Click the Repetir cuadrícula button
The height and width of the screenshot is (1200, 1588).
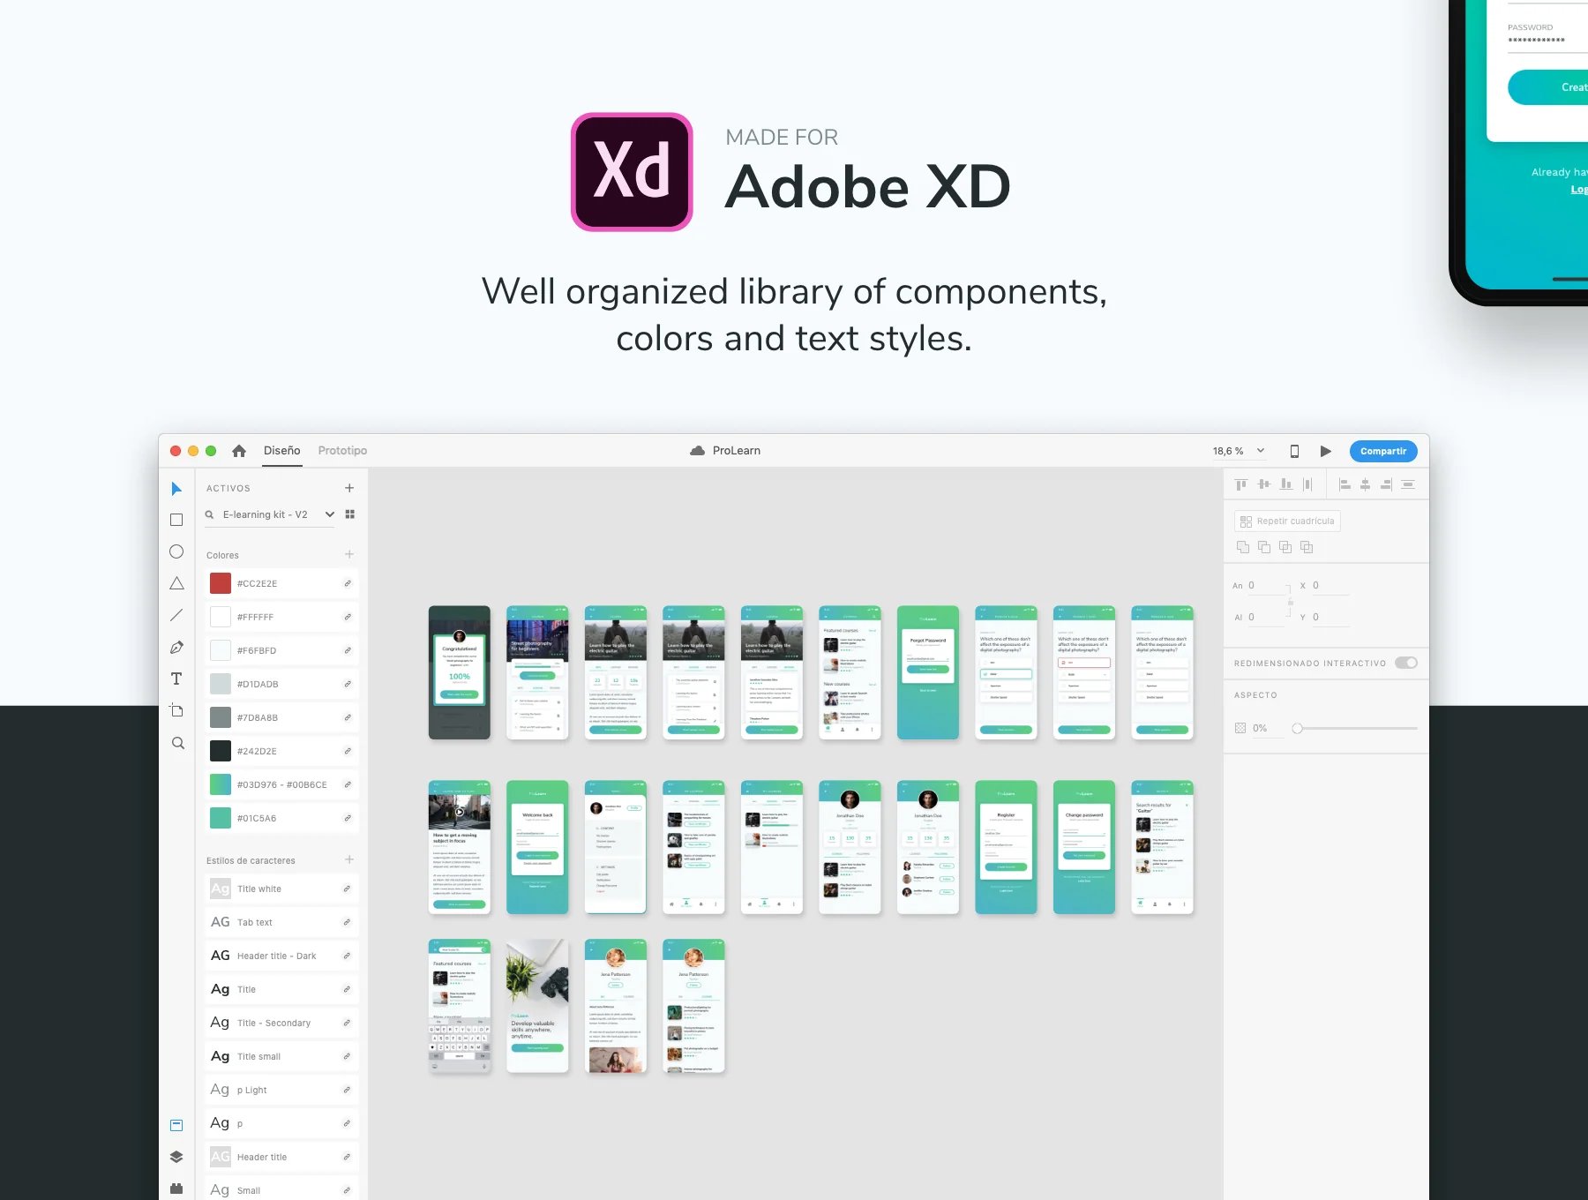(1287, 521)
